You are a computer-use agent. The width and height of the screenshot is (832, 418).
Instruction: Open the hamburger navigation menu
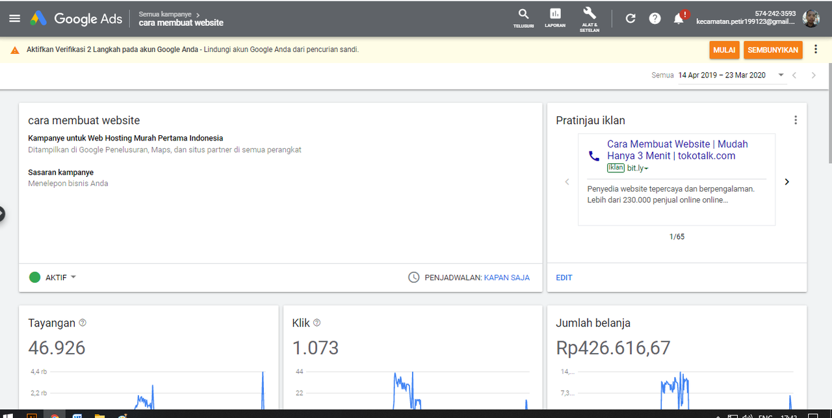[x=14, y=19]
